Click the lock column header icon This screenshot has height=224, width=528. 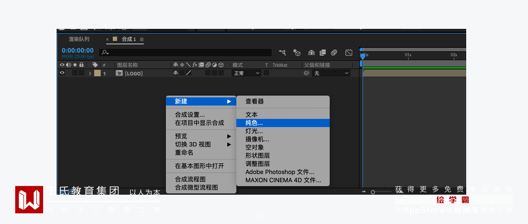point(81,65)
